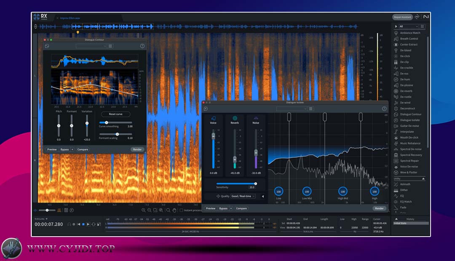The height and width of the screenshot is (261, 455).
Task: Adjust the Sensitivity slider in Dialogue Isolate
Action: pos(236,184)
